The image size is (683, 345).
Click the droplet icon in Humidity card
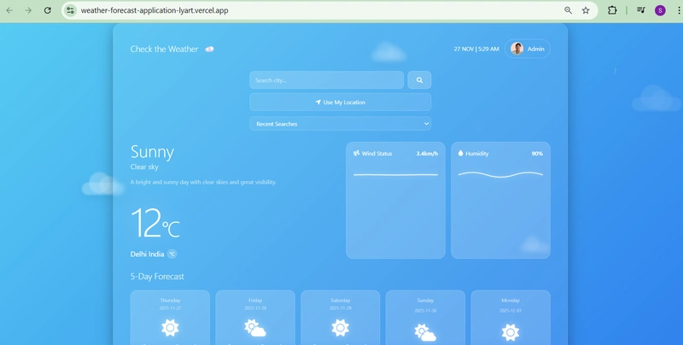pos(461,154)
